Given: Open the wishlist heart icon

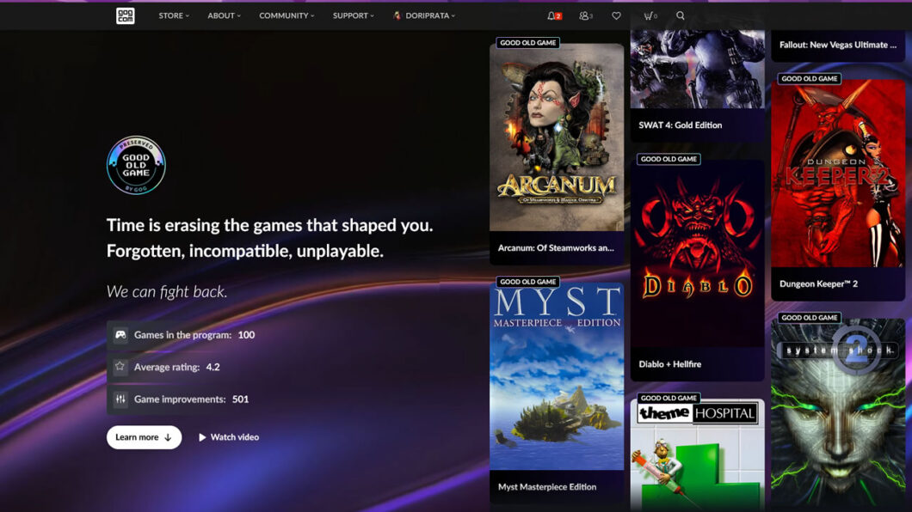Looking at the screenshot, I should (x=616, y=15).
